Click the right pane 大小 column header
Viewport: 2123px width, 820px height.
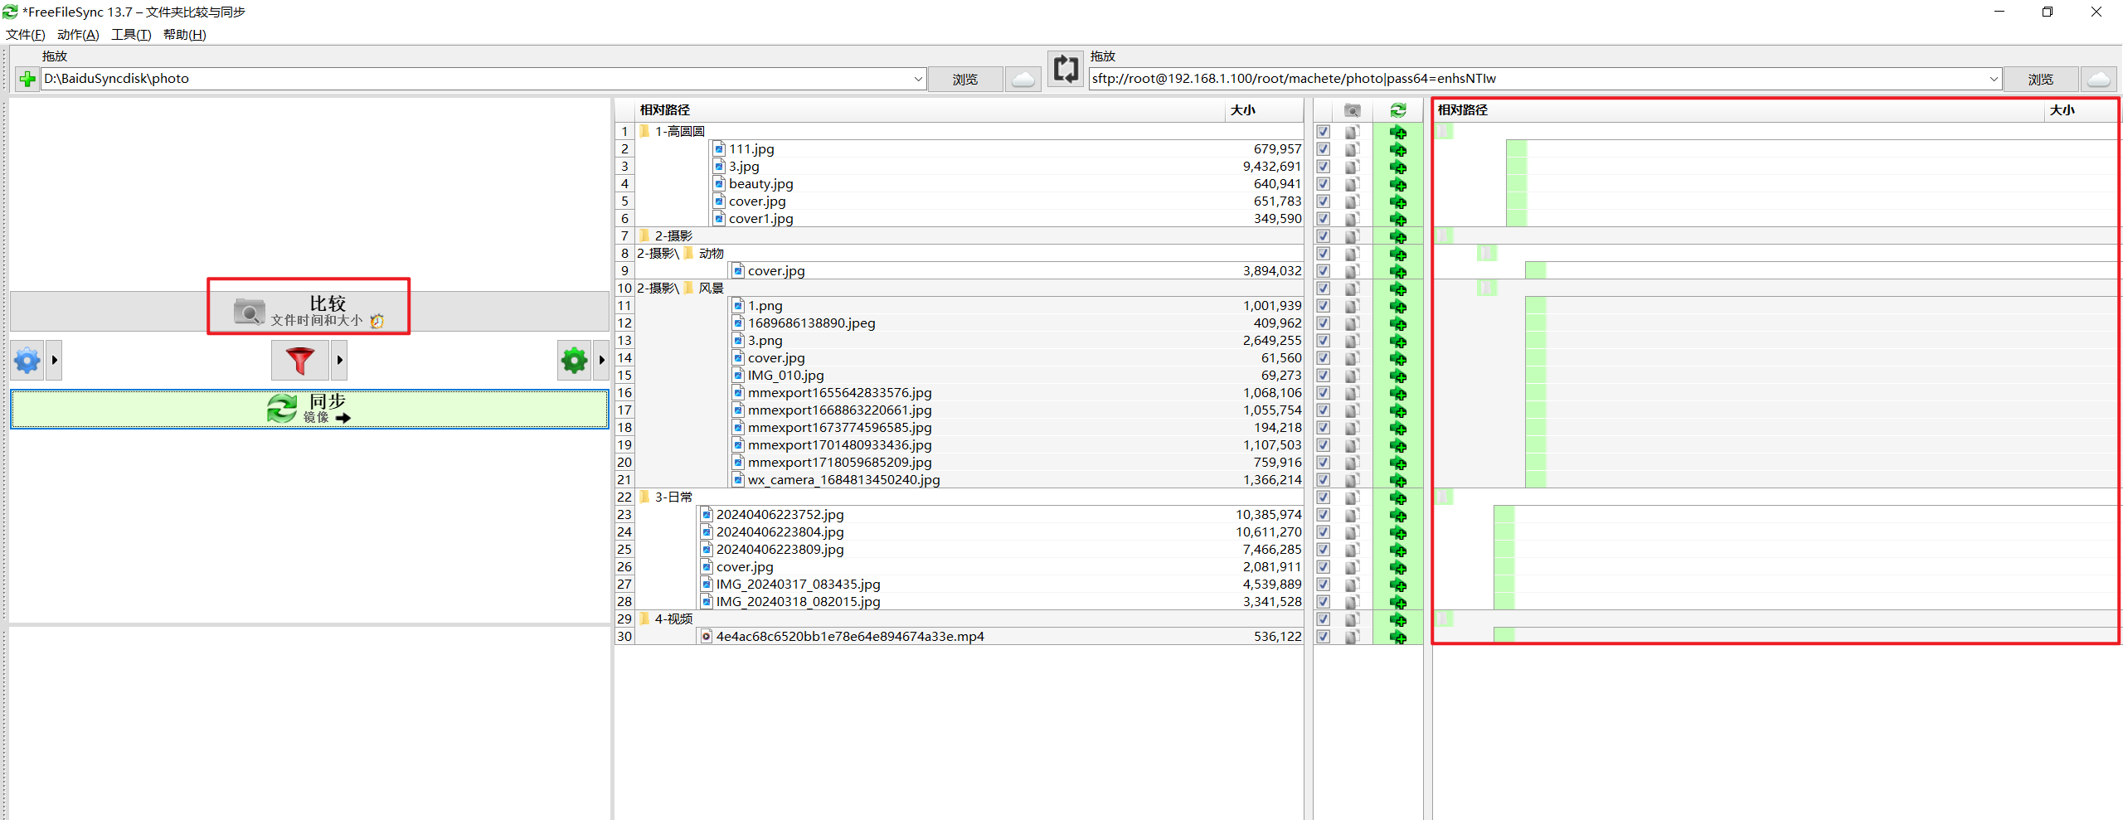[2081, 110]
